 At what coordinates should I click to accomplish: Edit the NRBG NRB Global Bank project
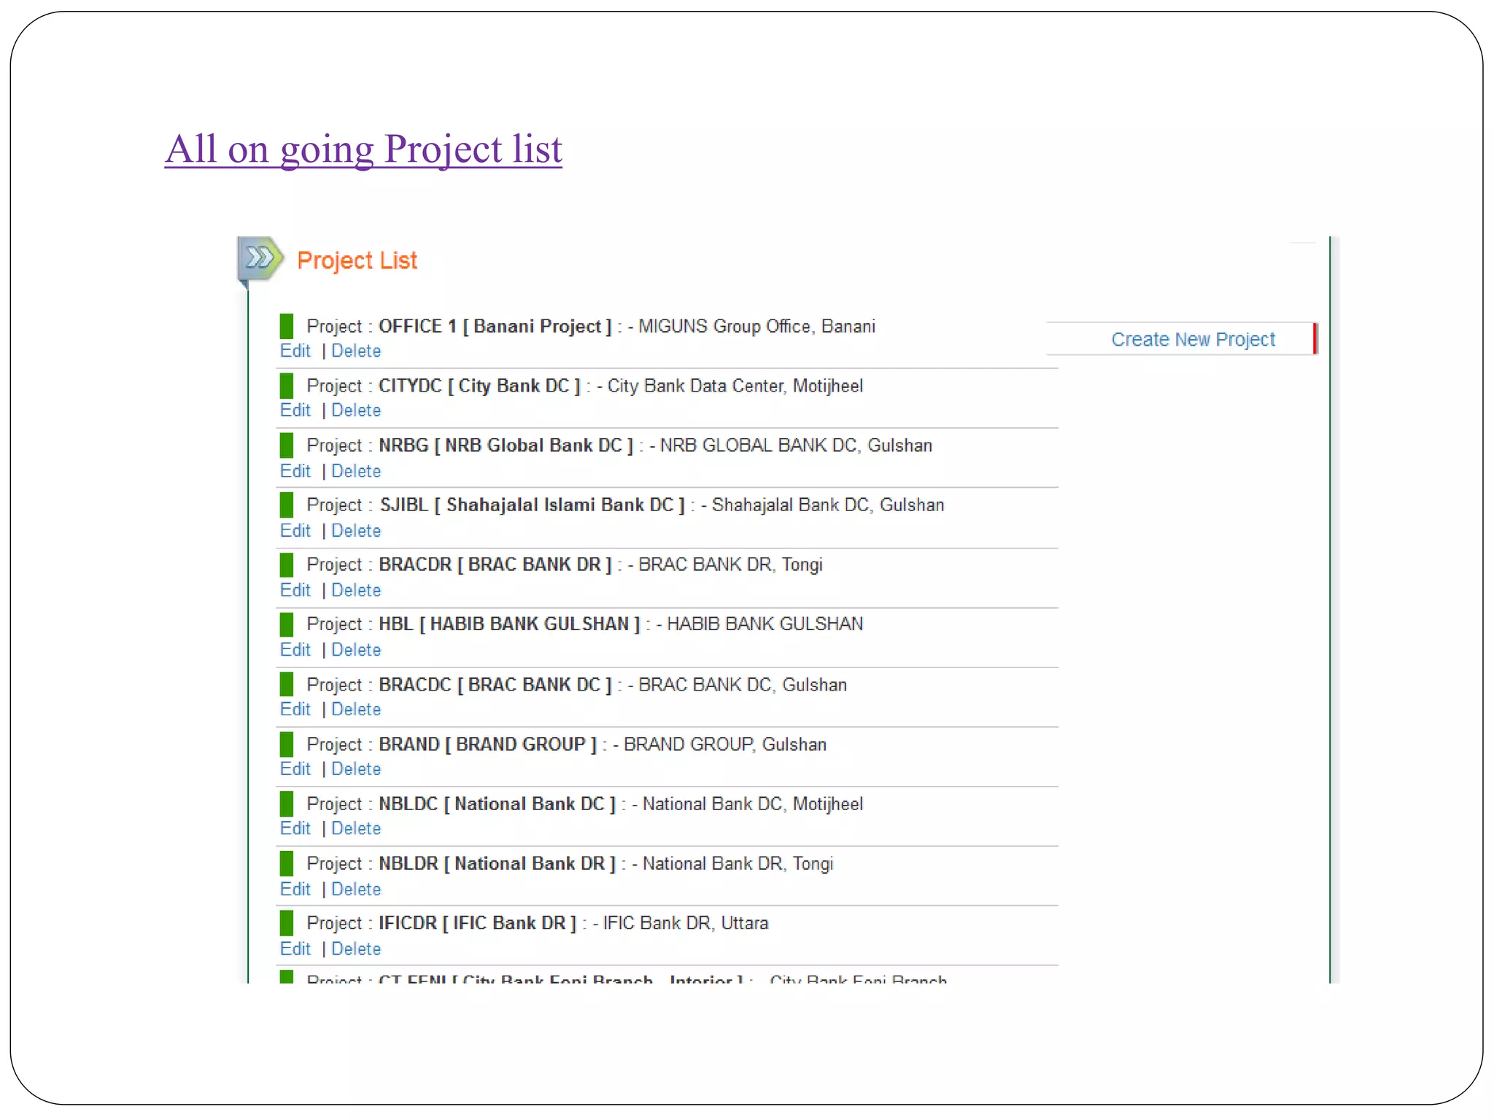(x=295, y=471)
